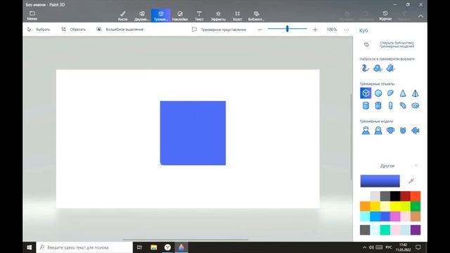Open the Меню expand menu button
Image resolution: width=450 pixels, height=253 pixels.
32,15
